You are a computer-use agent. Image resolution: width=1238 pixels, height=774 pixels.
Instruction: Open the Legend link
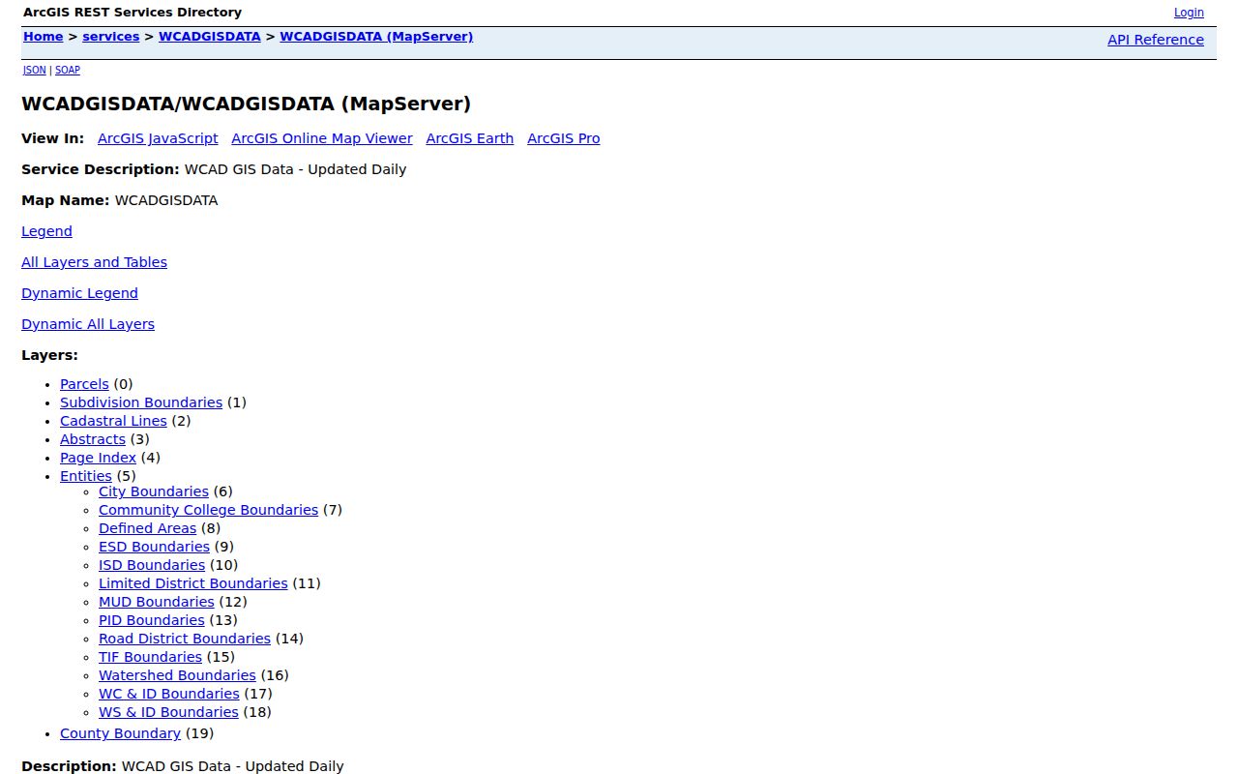[46, 231]
